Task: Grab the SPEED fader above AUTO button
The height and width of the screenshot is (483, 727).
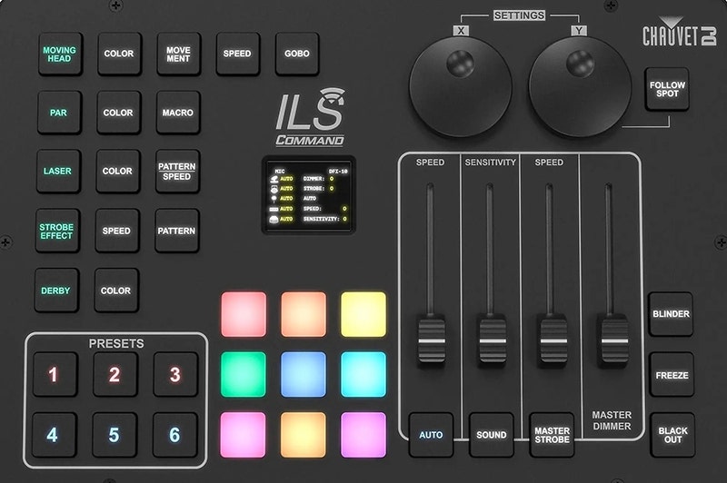Action: 432,340
